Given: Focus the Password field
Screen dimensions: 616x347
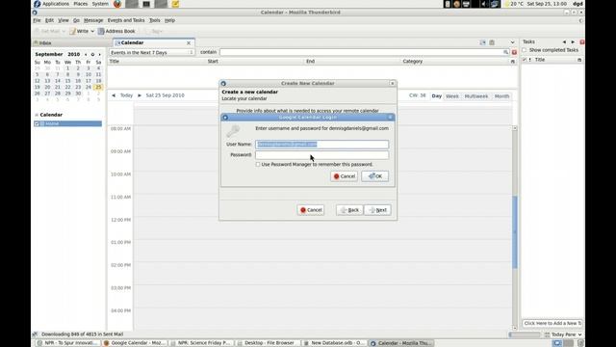Looking at the screenshot, I should pos(321,155).
